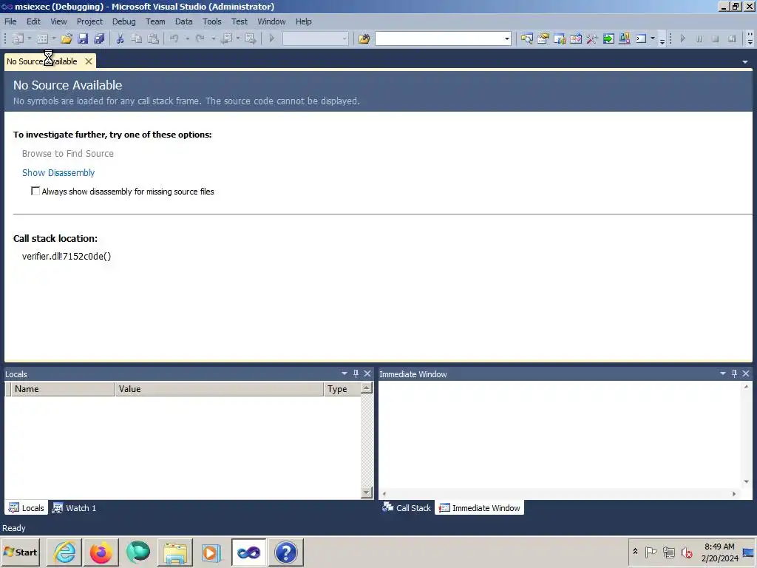The height and width of the screenshot is (568, 757).
Task: Click inside the Find combo box field
Action: (x=439, y=38)
